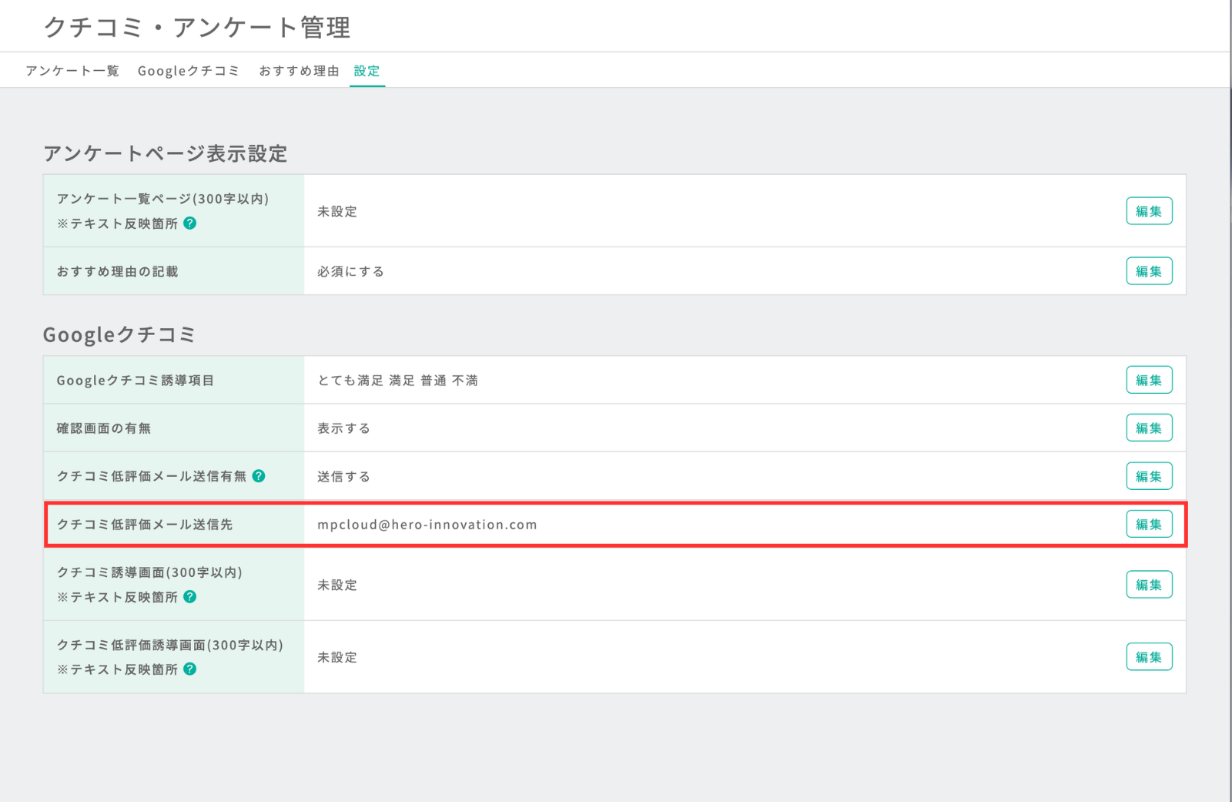Click the value 必須にする
Image resolution: width=1232 pixels, height=802 pixels.
coord(350,271)
